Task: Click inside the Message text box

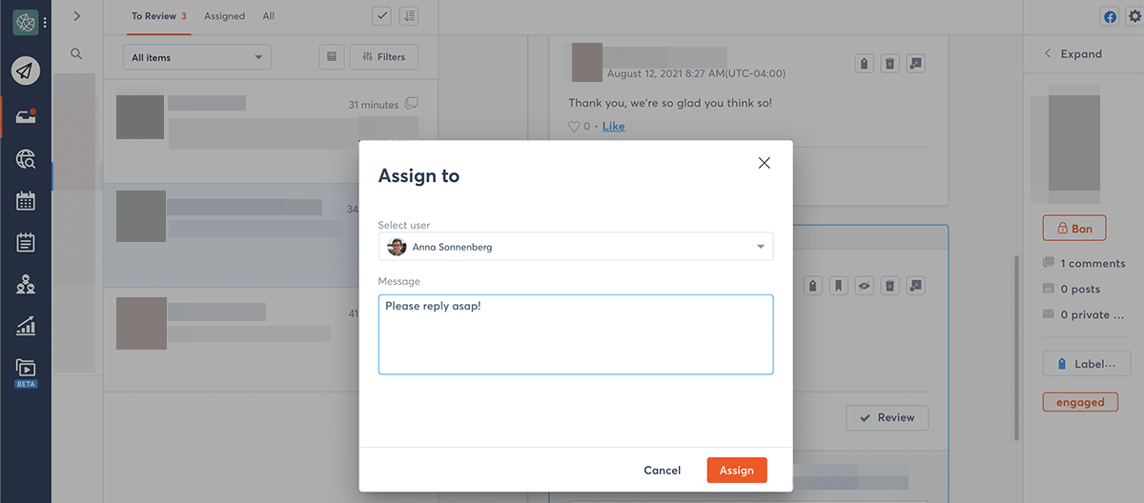Action: (x=575, y=334)
